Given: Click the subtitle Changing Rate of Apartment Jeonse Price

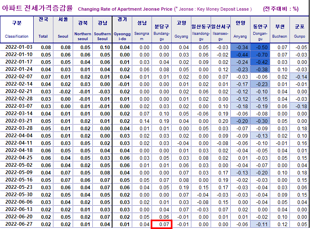Looking at the screenshot, I should pos(125,9).
